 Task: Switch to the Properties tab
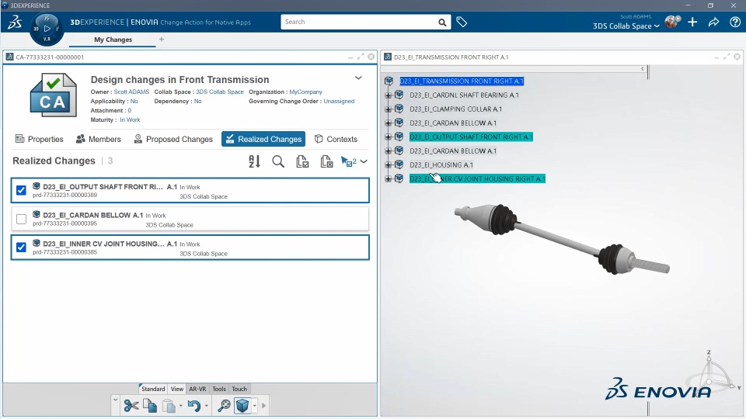pyautogui.click(x=40, y=139)
